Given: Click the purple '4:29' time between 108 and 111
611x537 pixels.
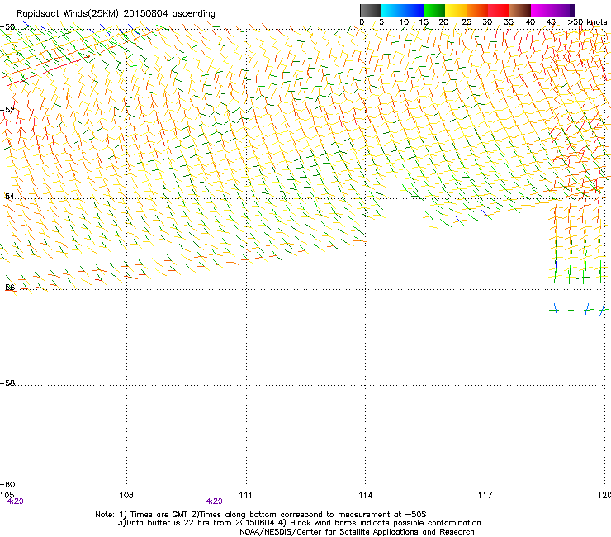Looking at the screenshot, I should point(215,501).
